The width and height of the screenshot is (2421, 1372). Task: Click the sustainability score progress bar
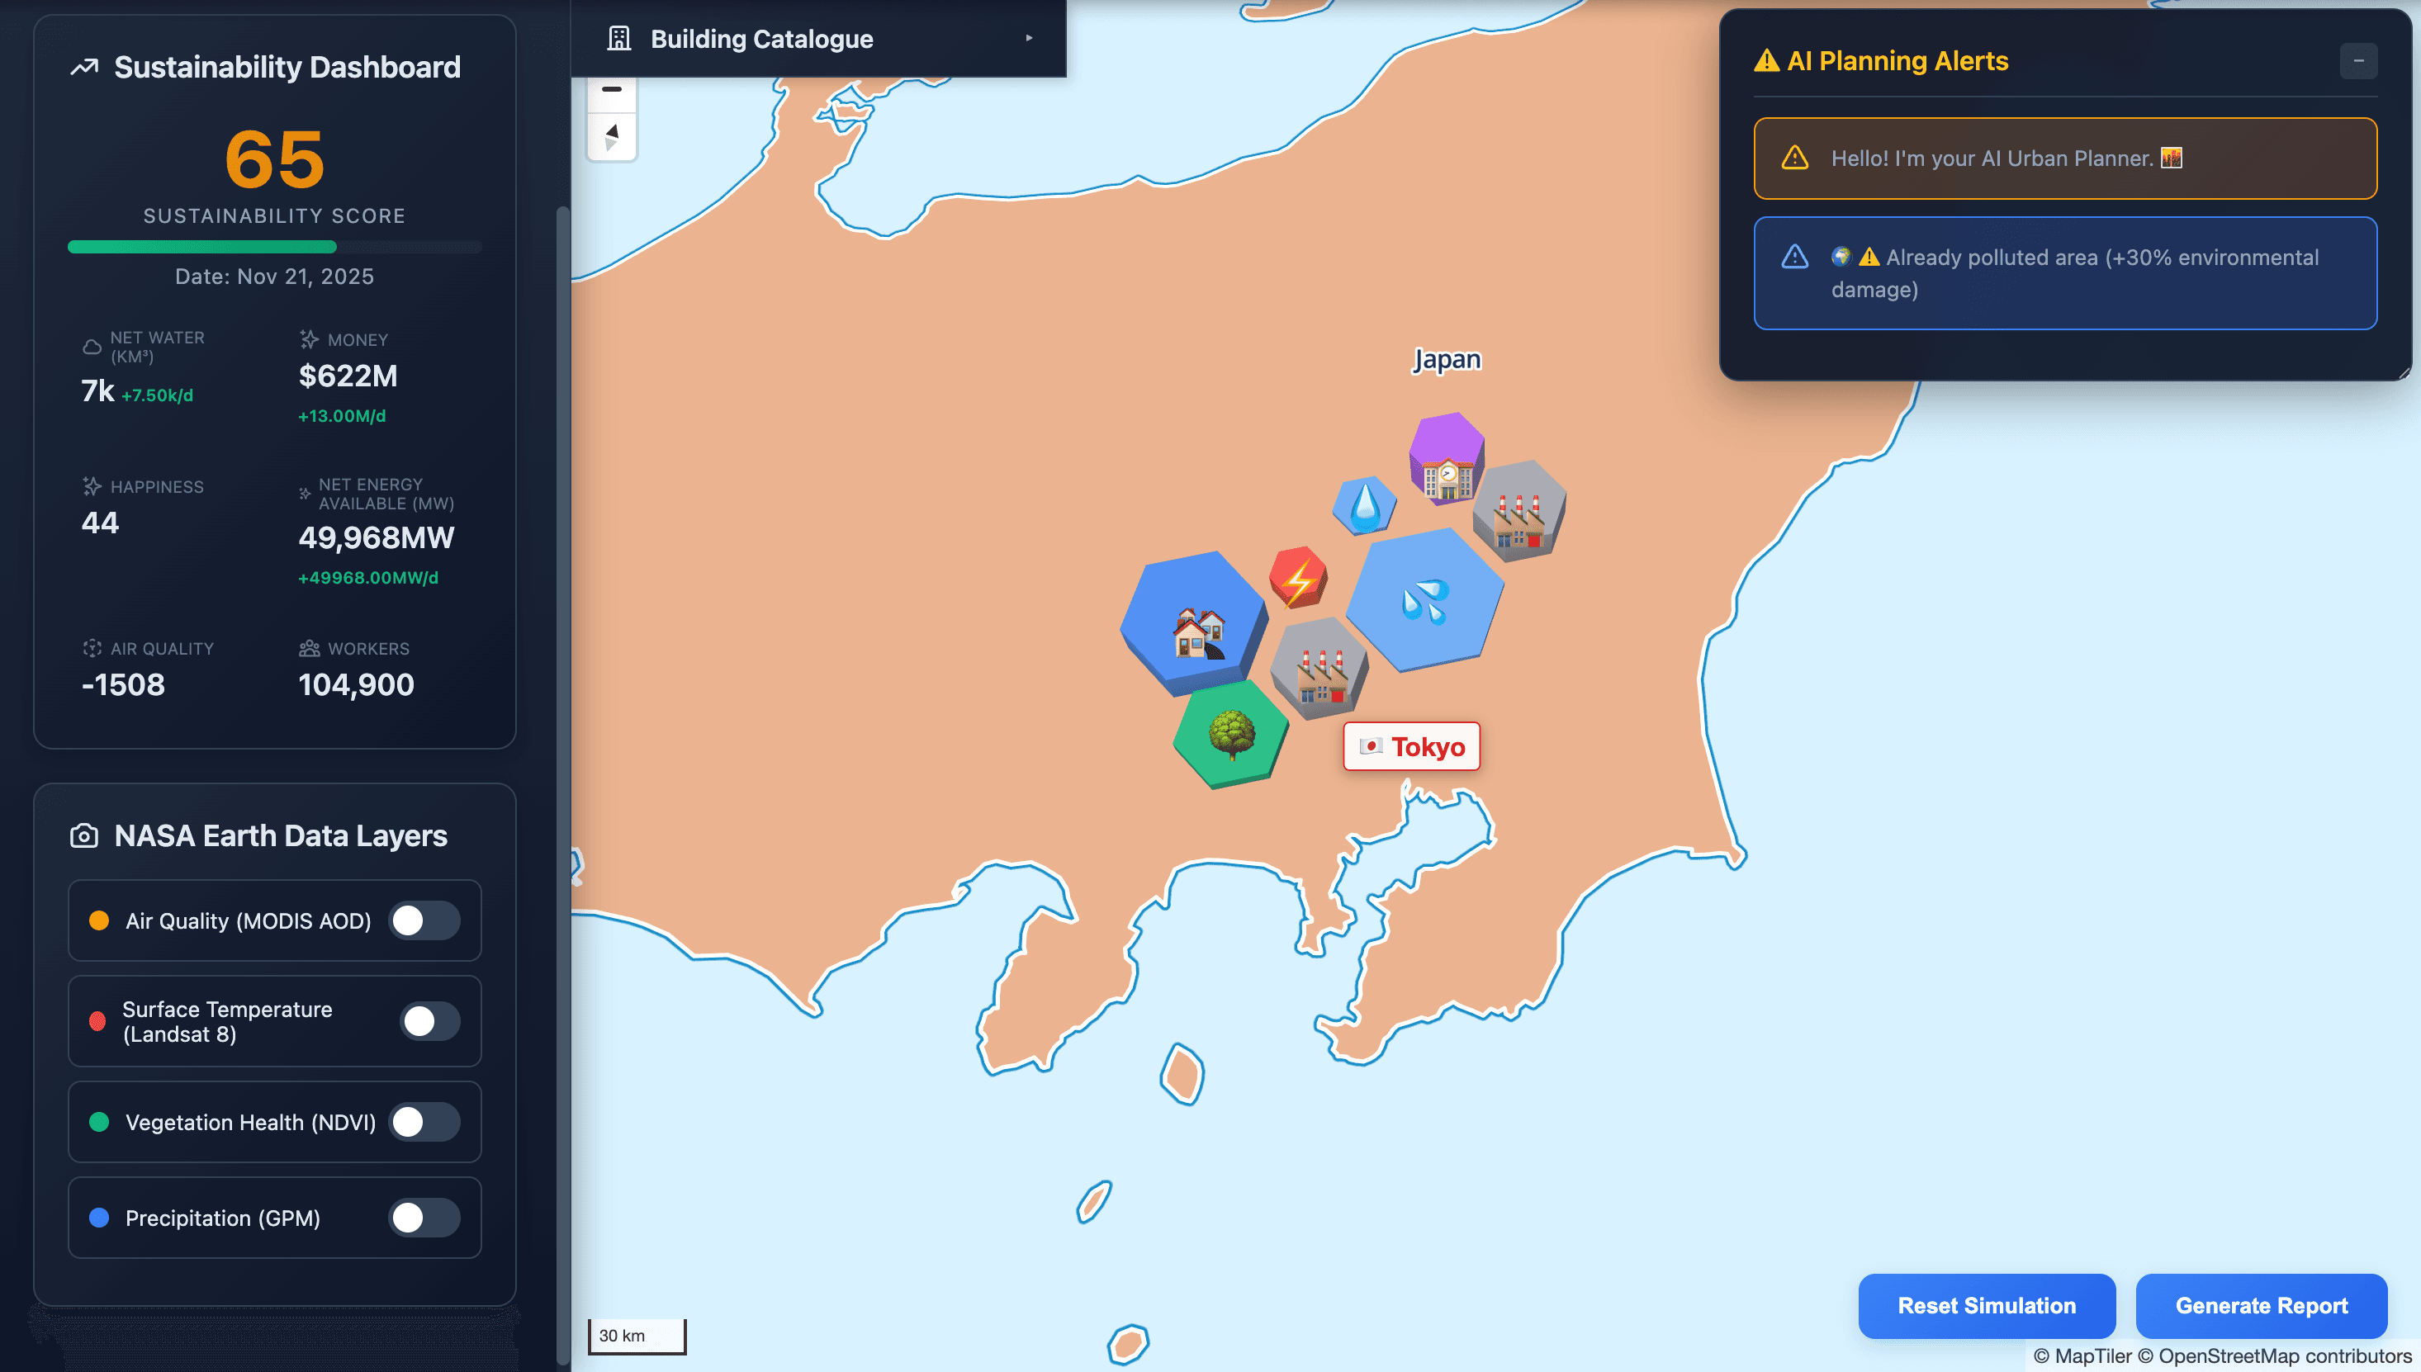[x=274, y=247]
